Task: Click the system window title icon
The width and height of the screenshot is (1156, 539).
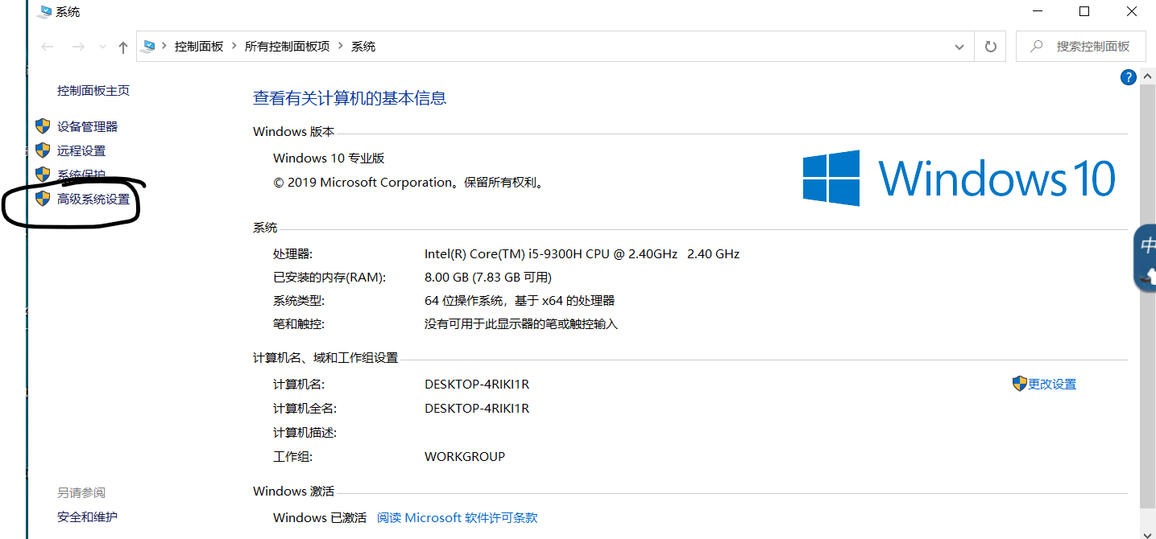Action: click(45, 11)
